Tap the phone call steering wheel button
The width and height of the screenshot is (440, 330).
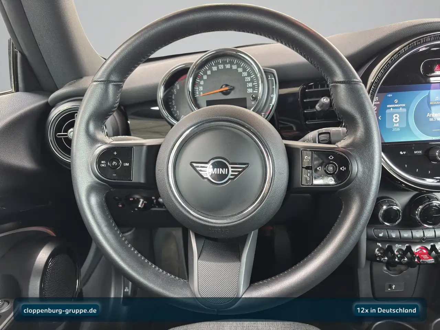(307, 177)
